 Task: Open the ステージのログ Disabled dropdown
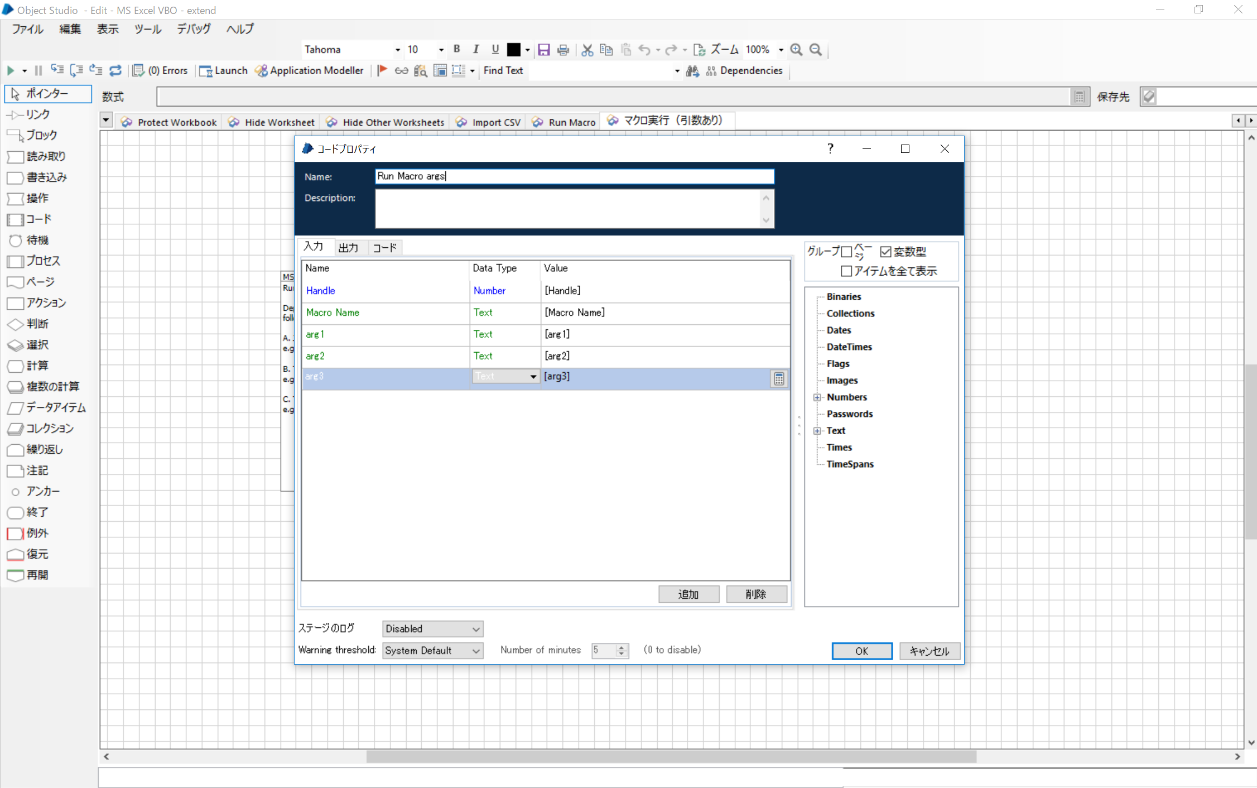point(432,628)
